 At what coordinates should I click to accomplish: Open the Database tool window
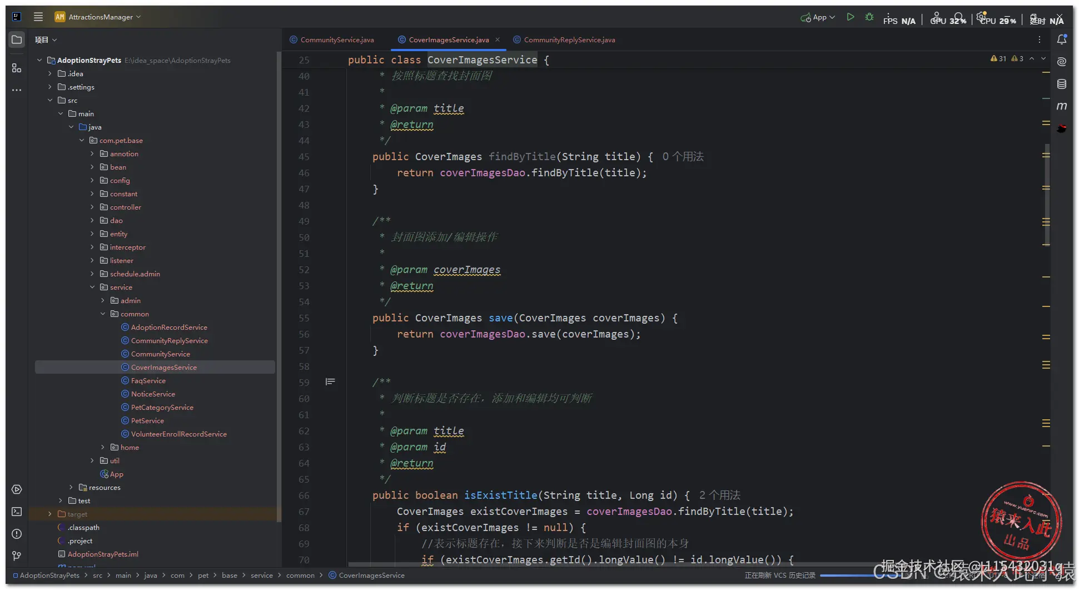point(1062,84)
